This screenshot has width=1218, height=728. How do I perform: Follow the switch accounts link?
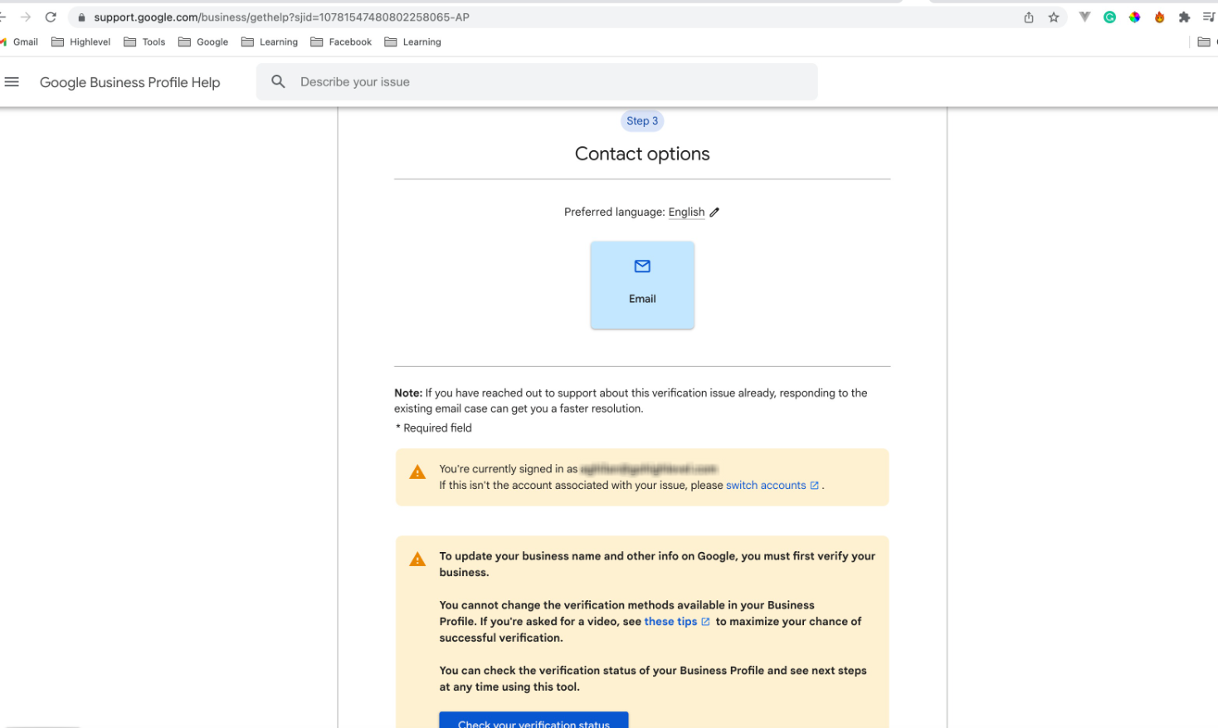click(766, 486)
